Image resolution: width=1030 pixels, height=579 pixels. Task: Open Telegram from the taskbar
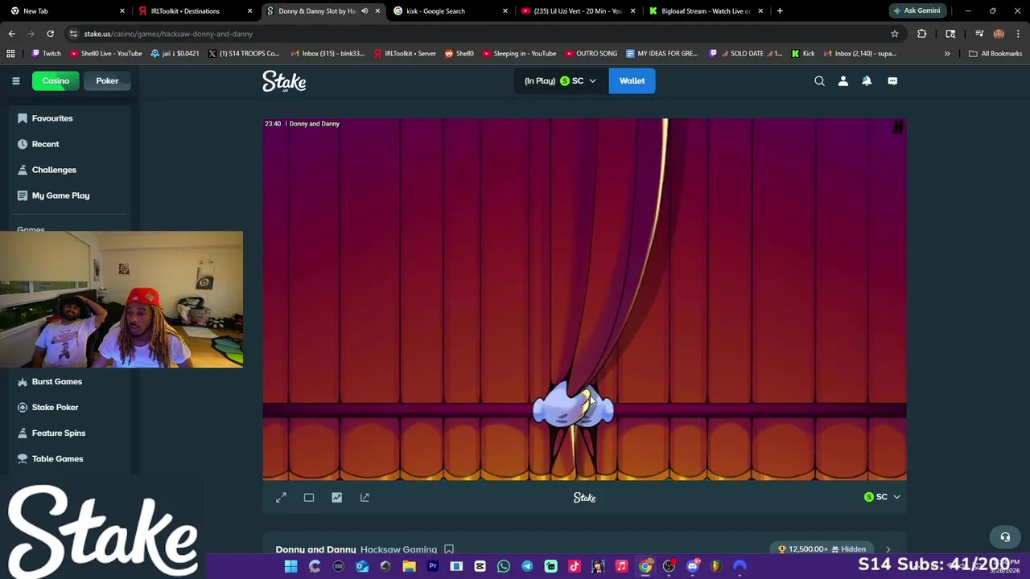tap(527, 566)
